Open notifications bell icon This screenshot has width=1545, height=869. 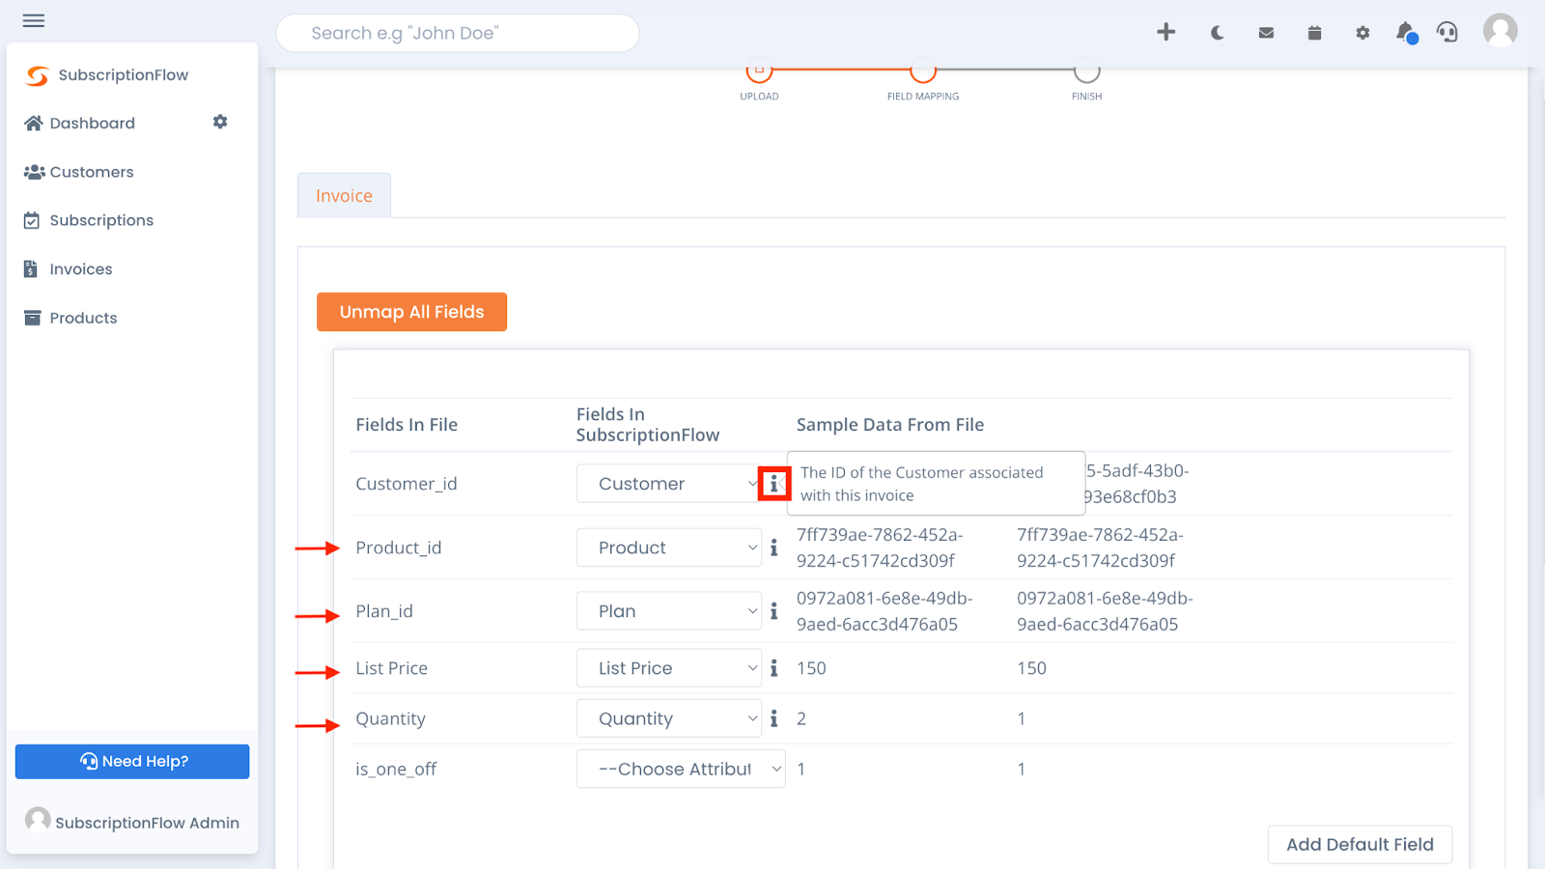[x=1406, y=33]
